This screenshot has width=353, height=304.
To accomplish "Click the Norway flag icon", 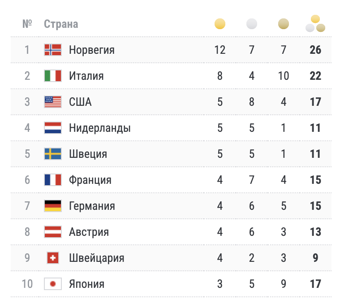I will point(53,50).
